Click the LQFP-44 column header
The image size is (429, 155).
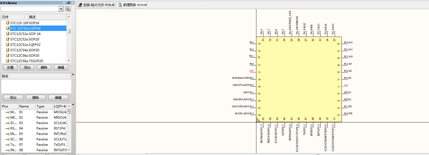[x=60, y=106]
